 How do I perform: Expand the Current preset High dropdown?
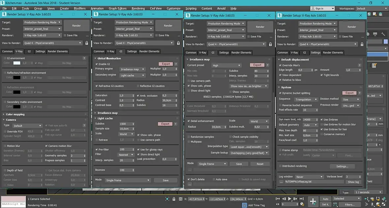tap(226, 65)
